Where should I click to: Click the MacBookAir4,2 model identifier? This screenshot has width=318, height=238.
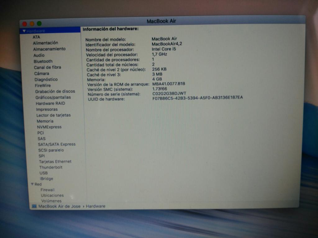[167, 44]
